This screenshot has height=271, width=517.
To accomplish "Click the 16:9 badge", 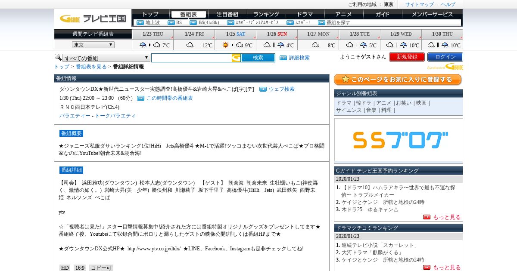I will click(80, 268).
